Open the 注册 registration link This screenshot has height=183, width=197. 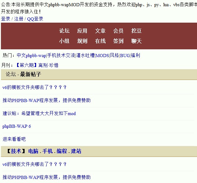coord(19,19)
